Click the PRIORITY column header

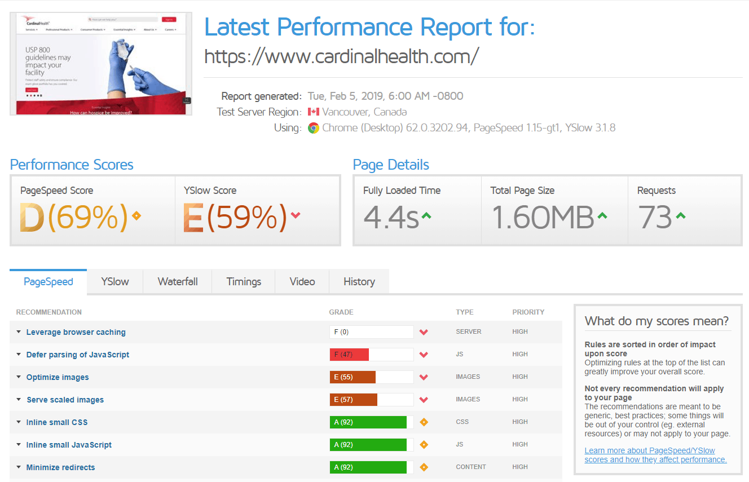(528, 312)
